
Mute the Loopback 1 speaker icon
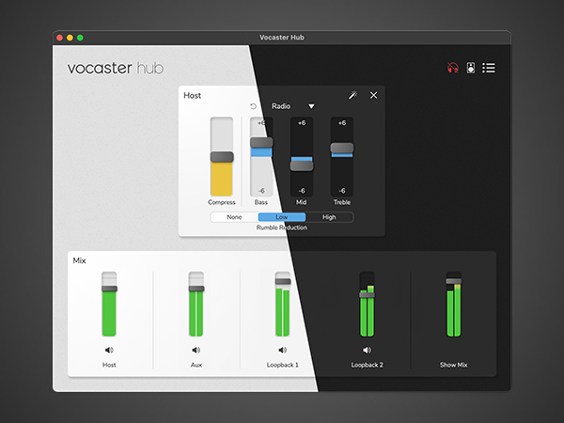[x=283, y=350]
